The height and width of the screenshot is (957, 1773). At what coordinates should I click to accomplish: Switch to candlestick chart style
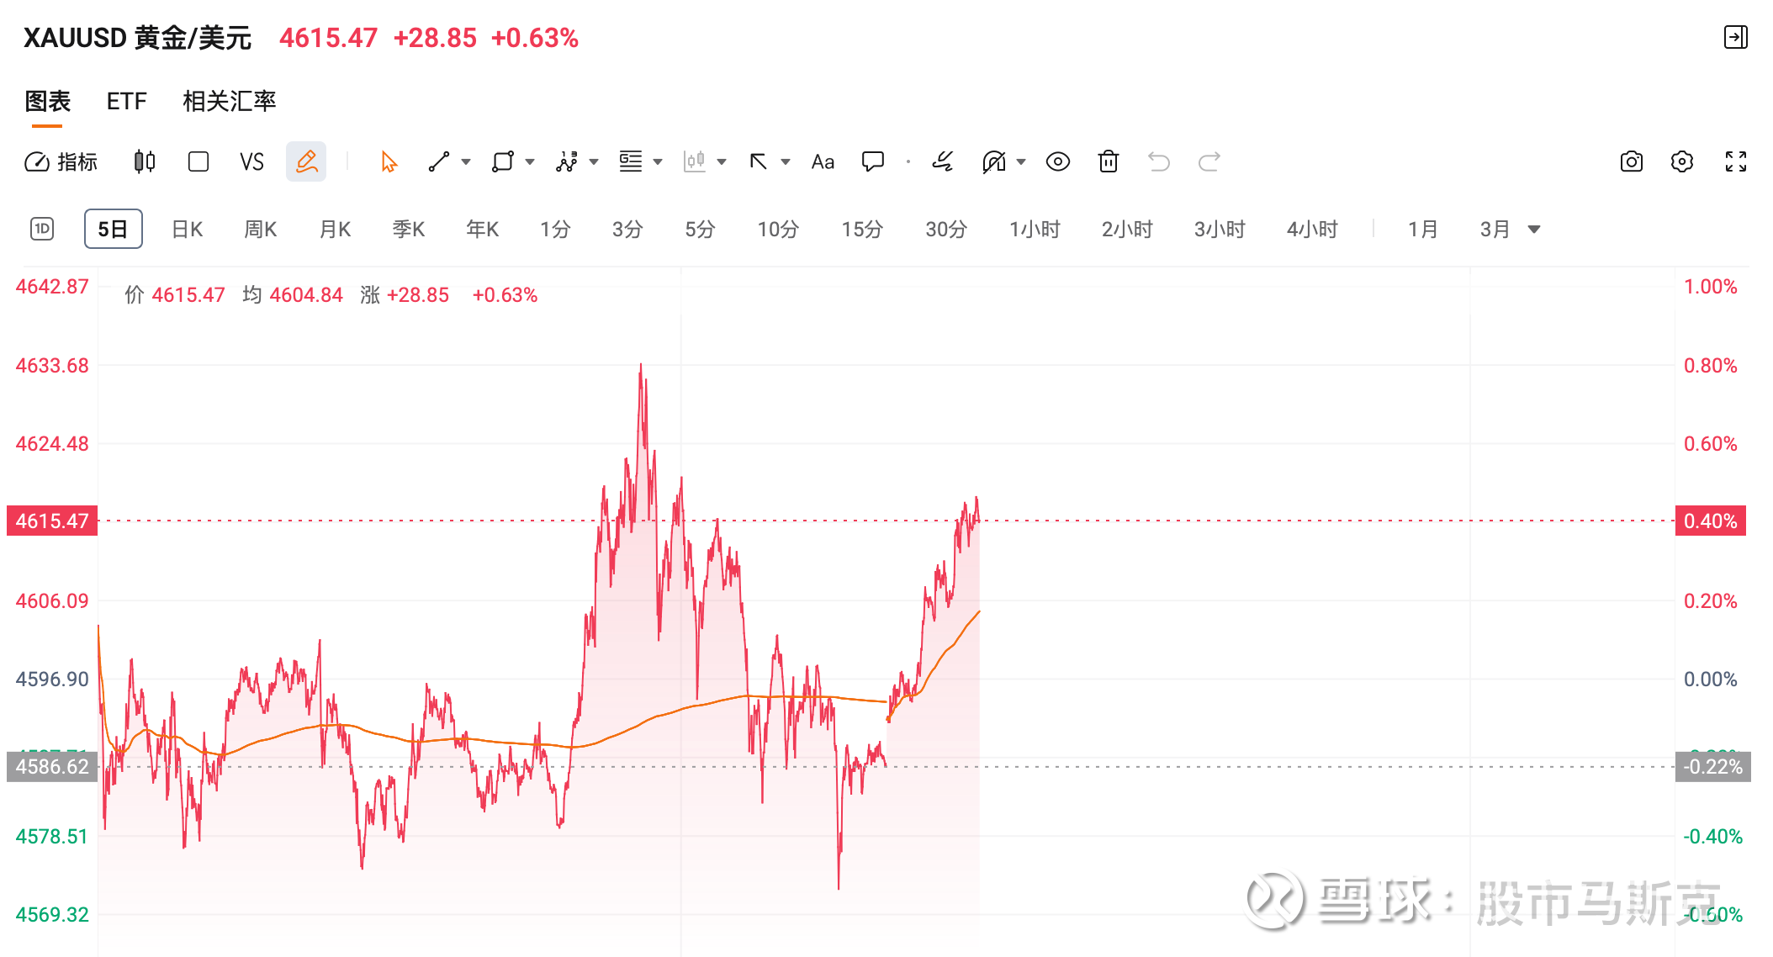click(x=143, y=161)
